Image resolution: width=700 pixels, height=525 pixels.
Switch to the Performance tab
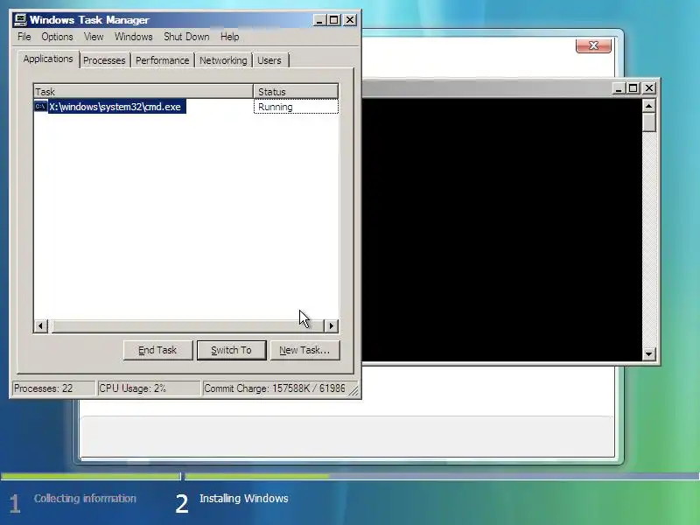(163, 60)
